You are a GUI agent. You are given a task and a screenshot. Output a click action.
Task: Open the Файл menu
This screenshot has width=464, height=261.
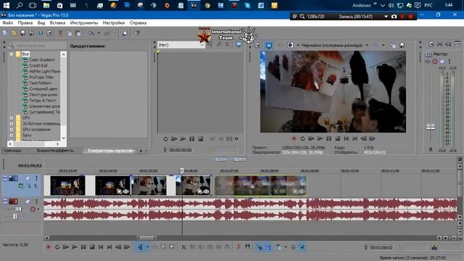8,22
